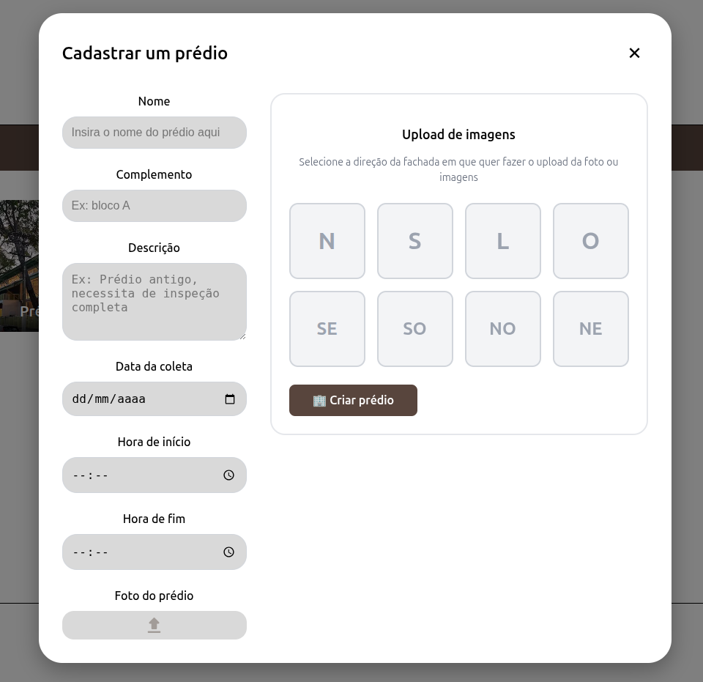Open the clock picker for Hora de início
703x682 pixels.
click(228, 475)
